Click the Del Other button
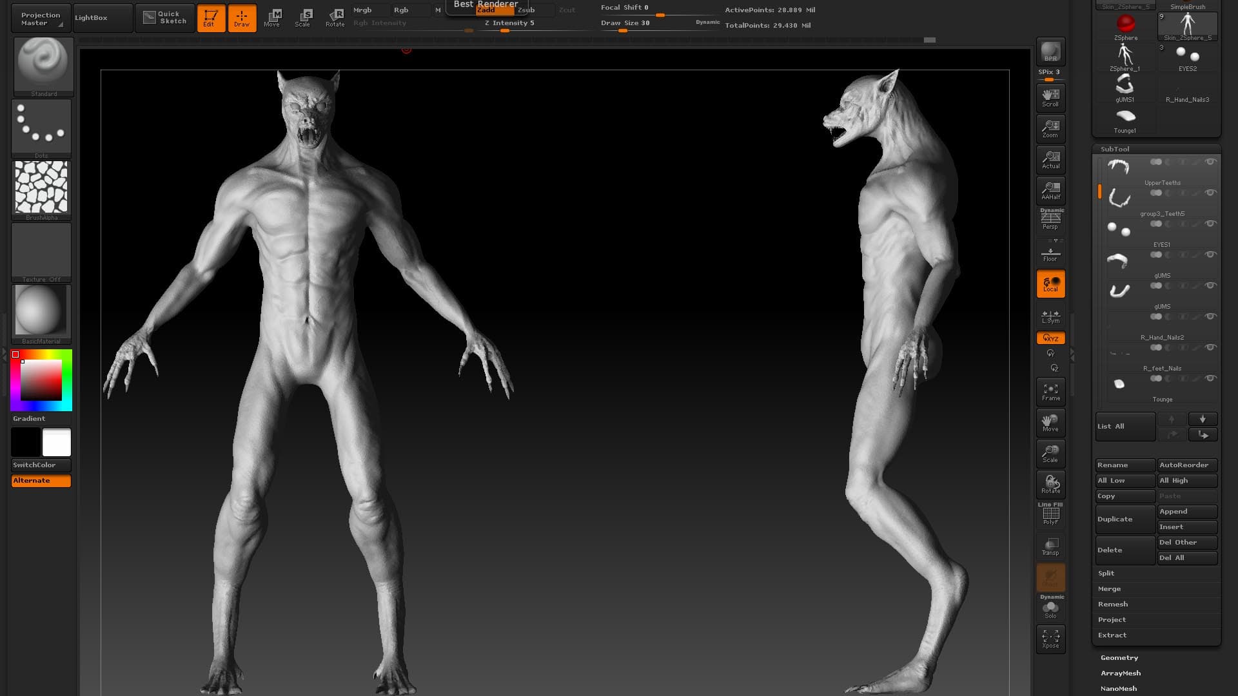This screenshot has width=1238, height=696. coord(1187,543)
